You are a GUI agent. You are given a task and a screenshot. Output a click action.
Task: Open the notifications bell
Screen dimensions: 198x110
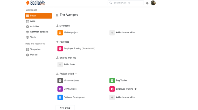point(147,3)
